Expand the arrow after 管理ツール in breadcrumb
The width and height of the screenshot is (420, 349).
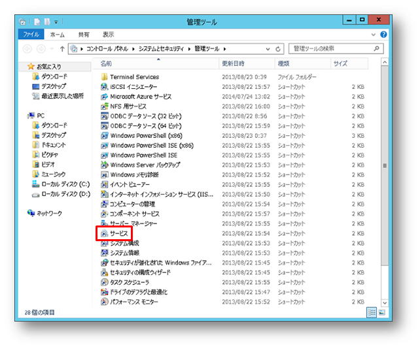click(x=224, y=49)
